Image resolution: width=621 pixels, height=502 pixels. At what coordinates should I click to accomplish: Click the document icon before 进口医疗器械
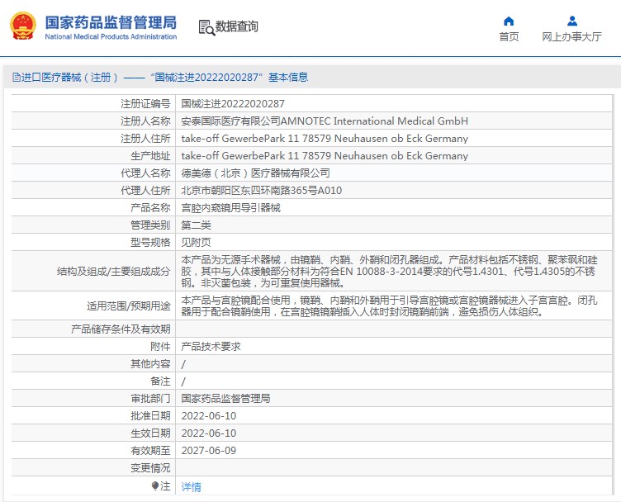pos(17,78)
